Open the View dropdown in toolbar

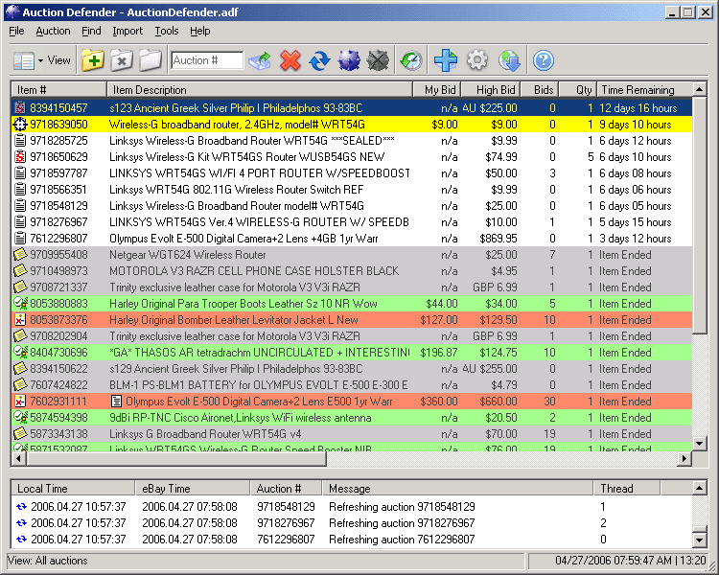click(x=42, y=60)
